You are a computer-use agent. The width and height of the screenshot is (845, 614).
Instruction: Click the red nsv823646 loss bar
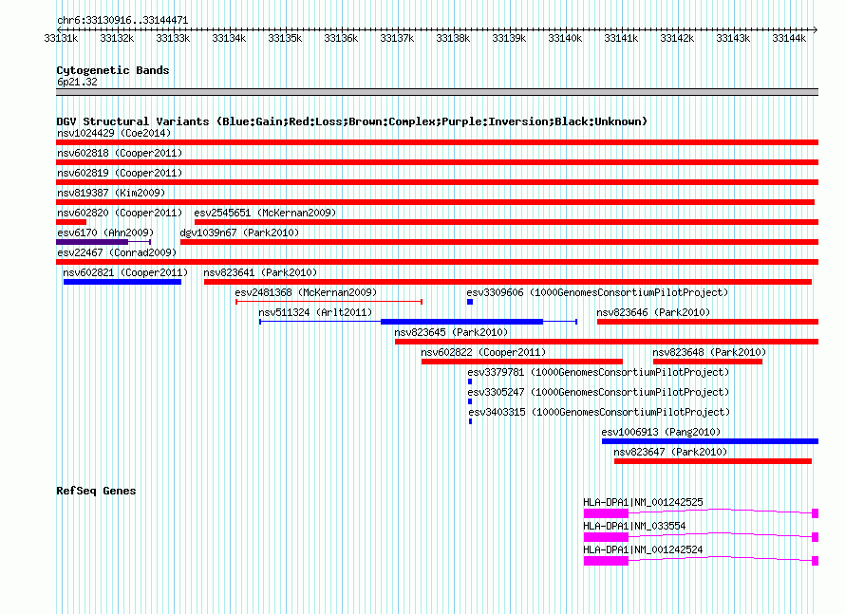click(x=707, y=322)
